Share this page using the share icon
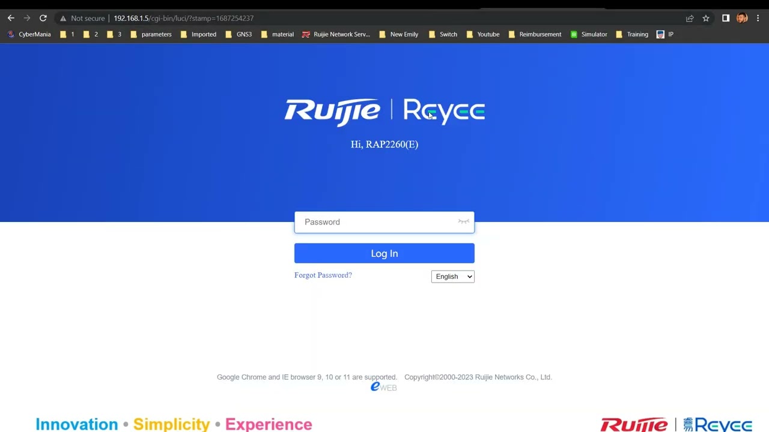Viewport: 769px width, 432px height. point(690,18)
